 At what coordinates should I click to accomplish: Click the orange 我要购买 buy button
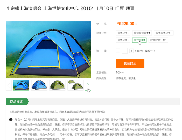[x=130, y=63]
